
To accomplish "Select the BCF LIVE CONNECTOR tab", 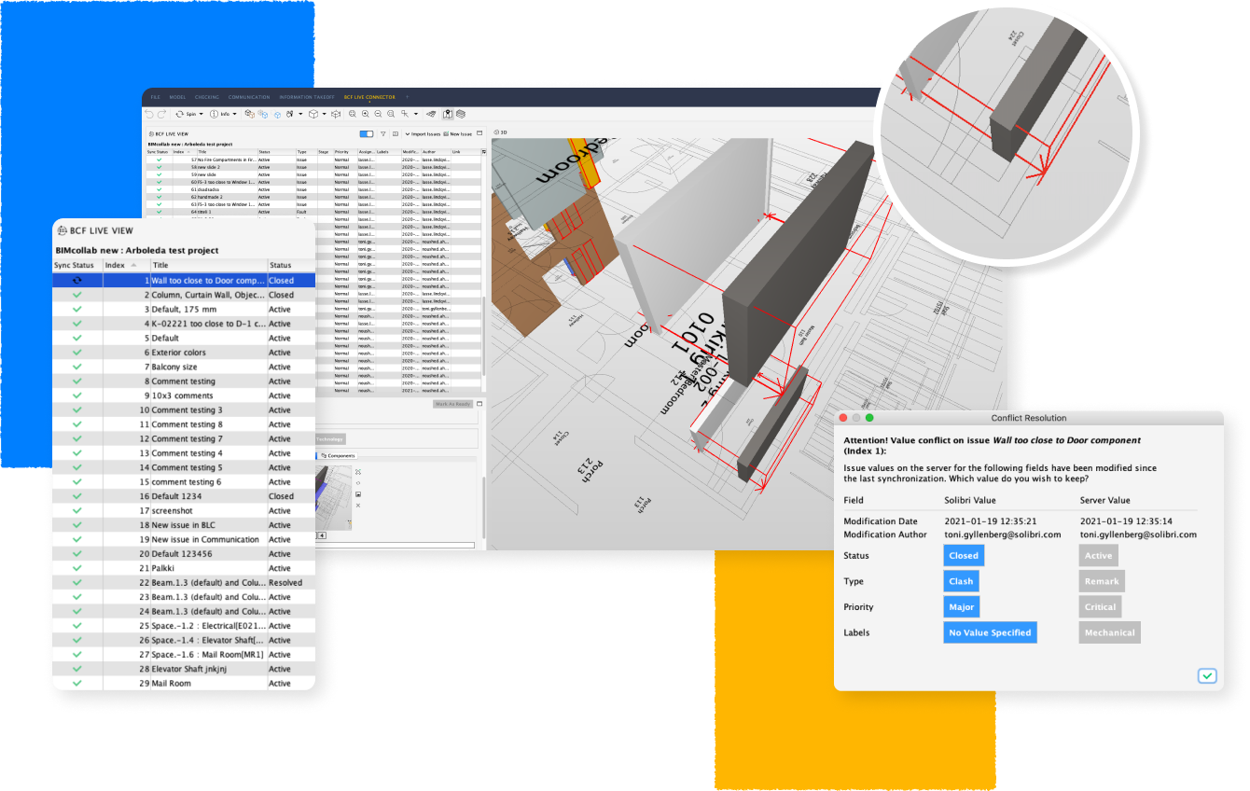I will point(369,97).
